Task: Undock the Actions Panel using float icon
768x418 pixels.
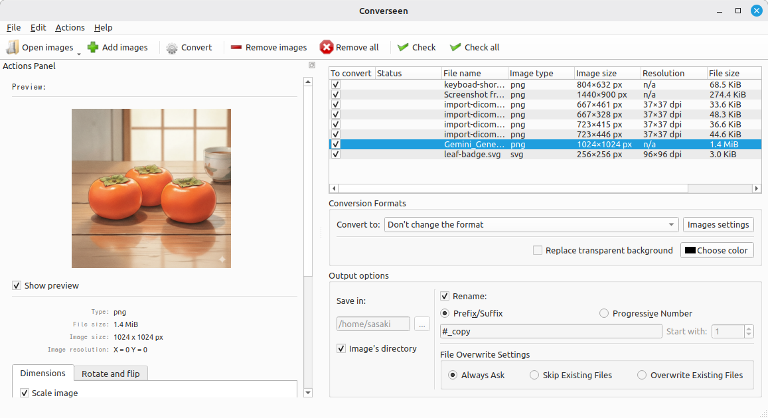Action: 312,65
